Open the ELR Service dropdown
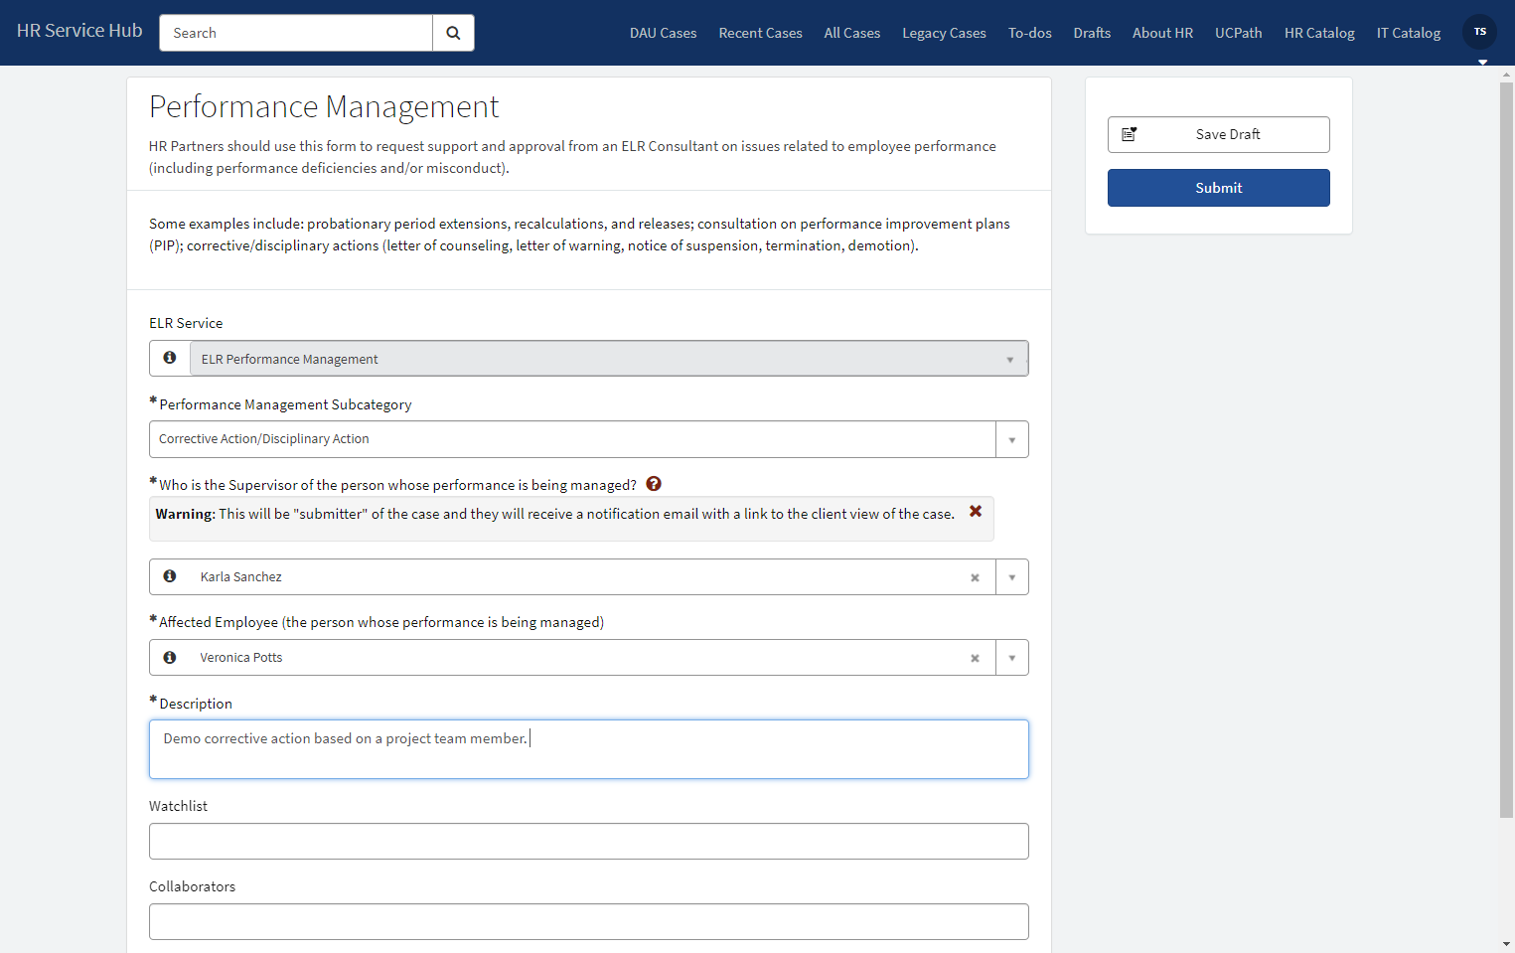 tap(608, 359)
